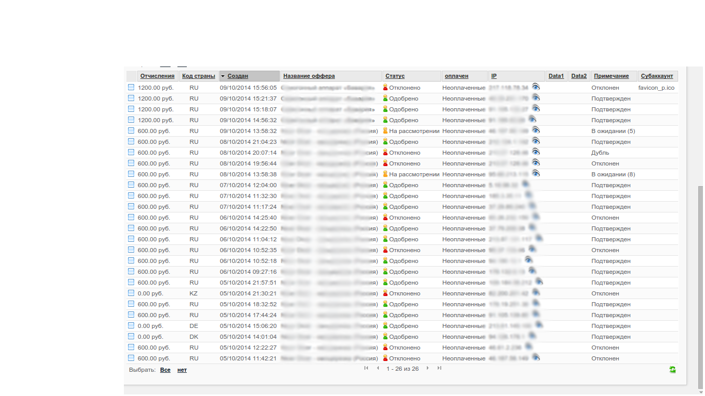Select the checkbox for 09/10/2014 15:21:37 row
Screen dimensions: 705x396
pos(131,98)
